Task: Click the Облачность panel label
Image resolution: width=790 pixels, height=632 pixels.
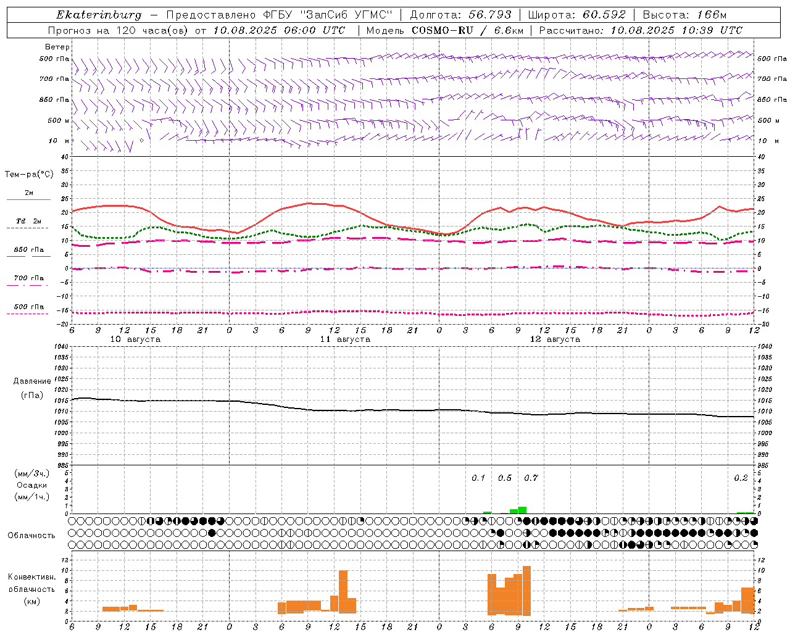Action: click(x=31, y=536)
